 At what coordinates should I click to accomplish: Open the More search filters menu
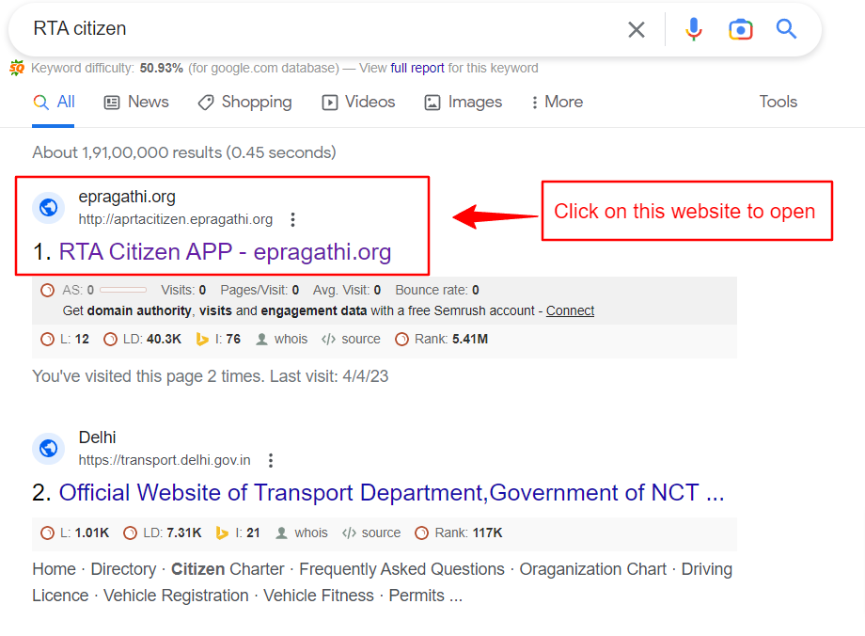click(x=556, y=103)
